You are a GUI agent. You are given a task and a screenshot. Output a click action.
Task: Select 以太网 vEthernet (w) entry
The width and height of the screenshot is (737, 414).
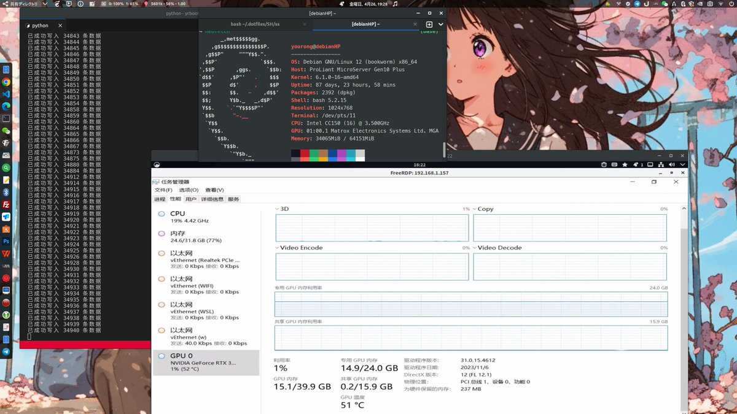pyautogui.click(x=206, y=336)
